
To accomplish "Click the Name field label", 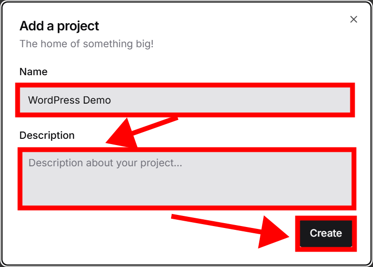I will coord(33,72).
